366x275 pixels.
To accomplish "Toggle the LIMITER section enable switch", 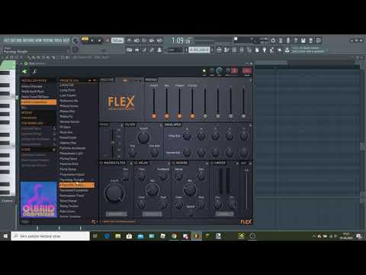I will pyautogui.click(x=212, y=163).
